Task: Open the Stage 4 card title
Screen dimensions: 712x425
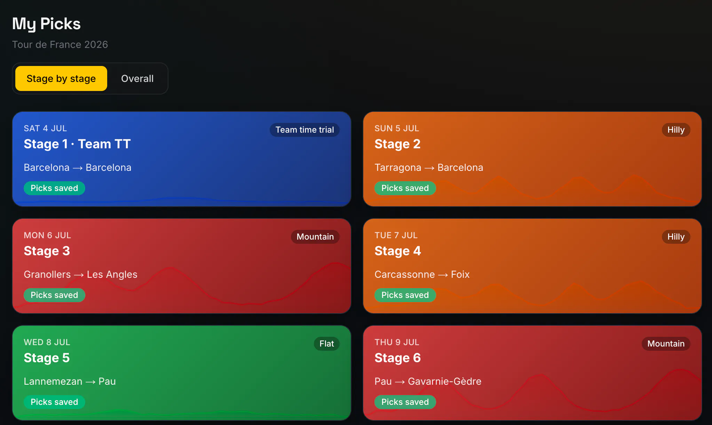Action: [397, 251]
